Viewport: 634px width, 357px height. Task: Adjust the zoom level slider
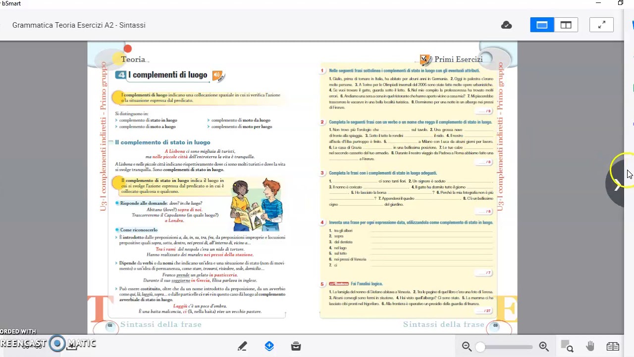tap(505, 347)
